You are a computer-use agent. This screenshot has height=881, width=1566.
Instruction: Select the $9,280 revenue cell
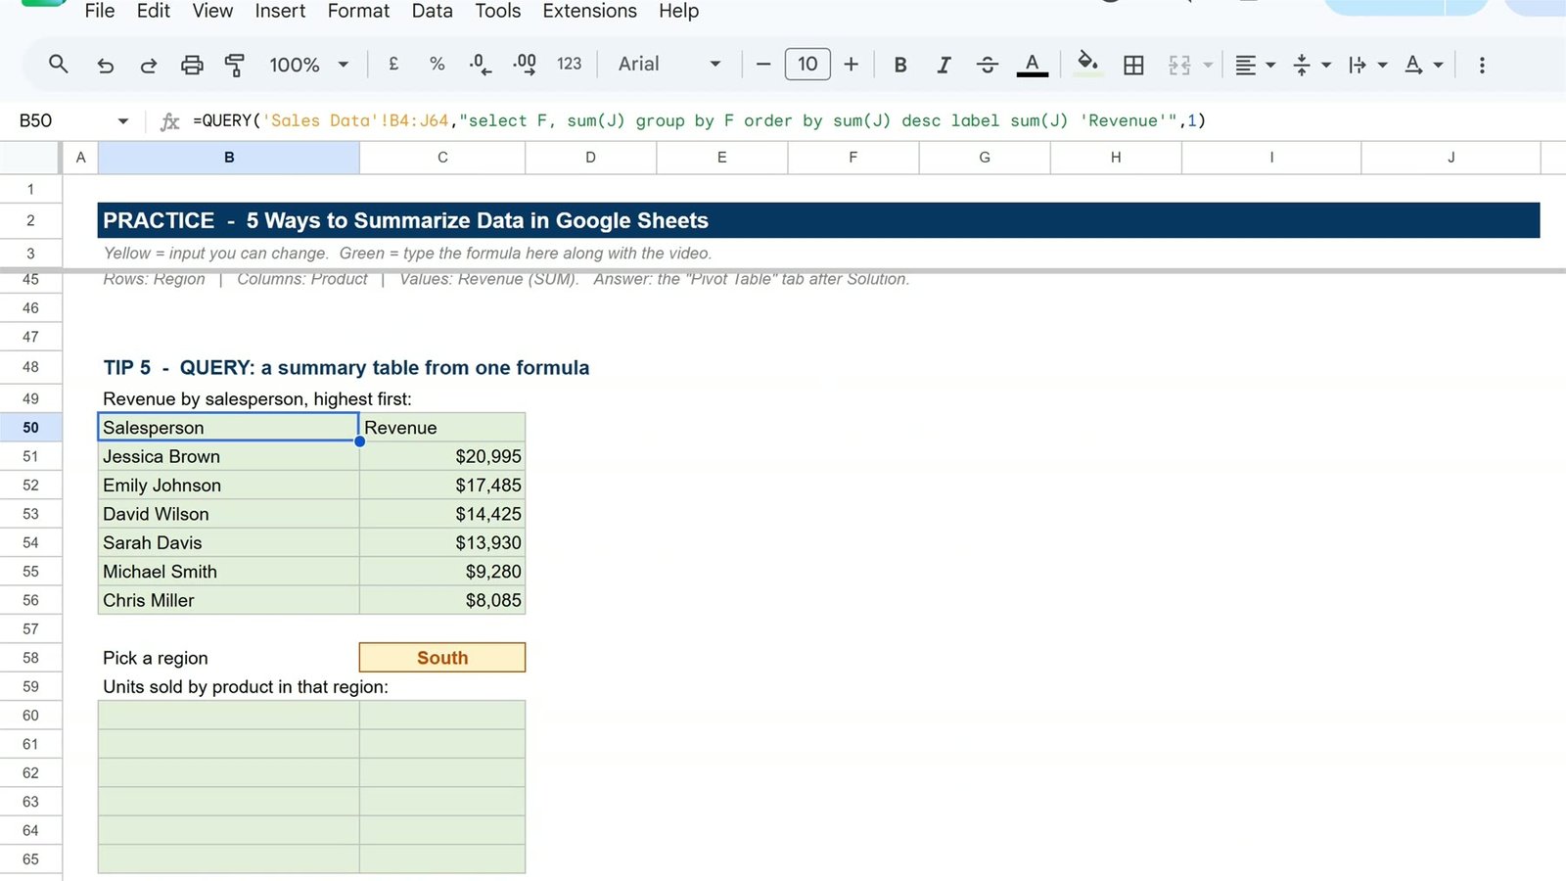[x=442, y=572]
